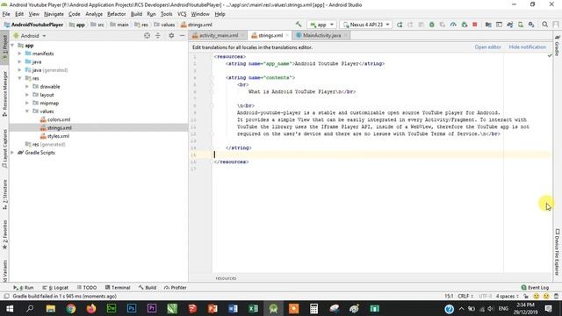The image size is (562, 316).
Task: Open the TODO tool window
Action: pos(87,287)
